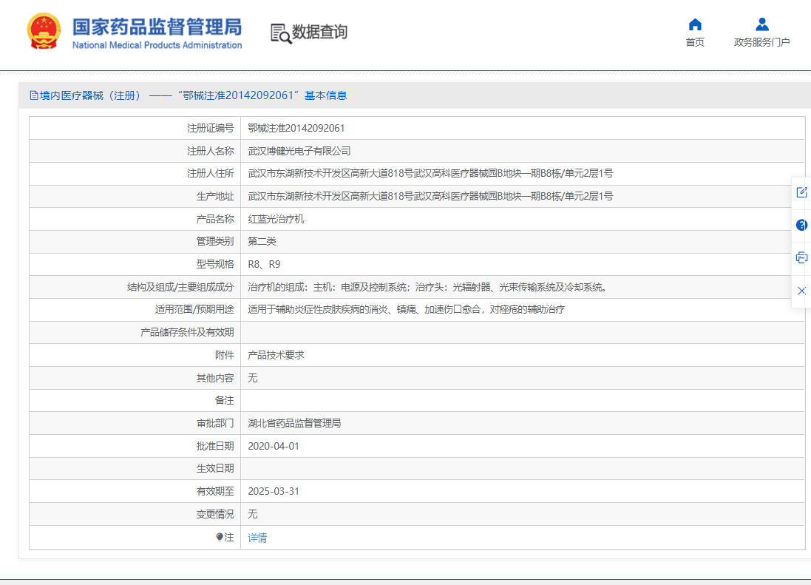Select the 注册证编号 value 鄂械注准20142092061
This screenshot has width=811, height=585.
[296, 128]
